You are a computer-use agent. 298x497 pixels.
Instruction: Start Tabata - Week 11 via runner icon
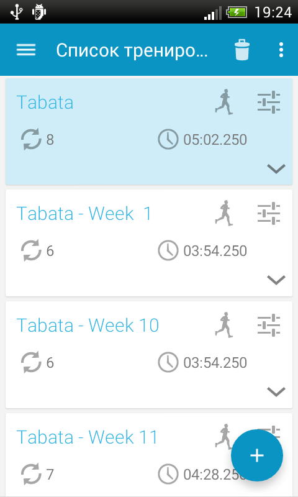223,436
